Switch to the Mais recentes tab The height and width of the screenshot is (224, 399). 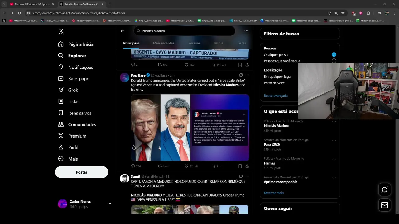coord(163,43)
